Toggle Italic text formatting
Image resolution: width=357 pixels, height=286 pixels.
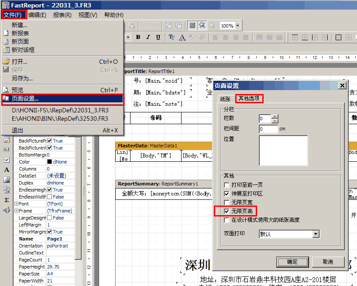pyautogui.click(x=148, y=37)
